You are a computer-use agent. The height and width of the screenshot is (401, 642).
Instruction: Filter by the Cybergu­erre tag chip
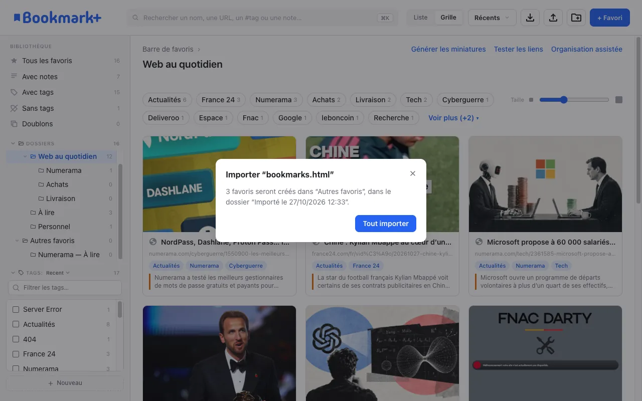[x=465, y=100]
